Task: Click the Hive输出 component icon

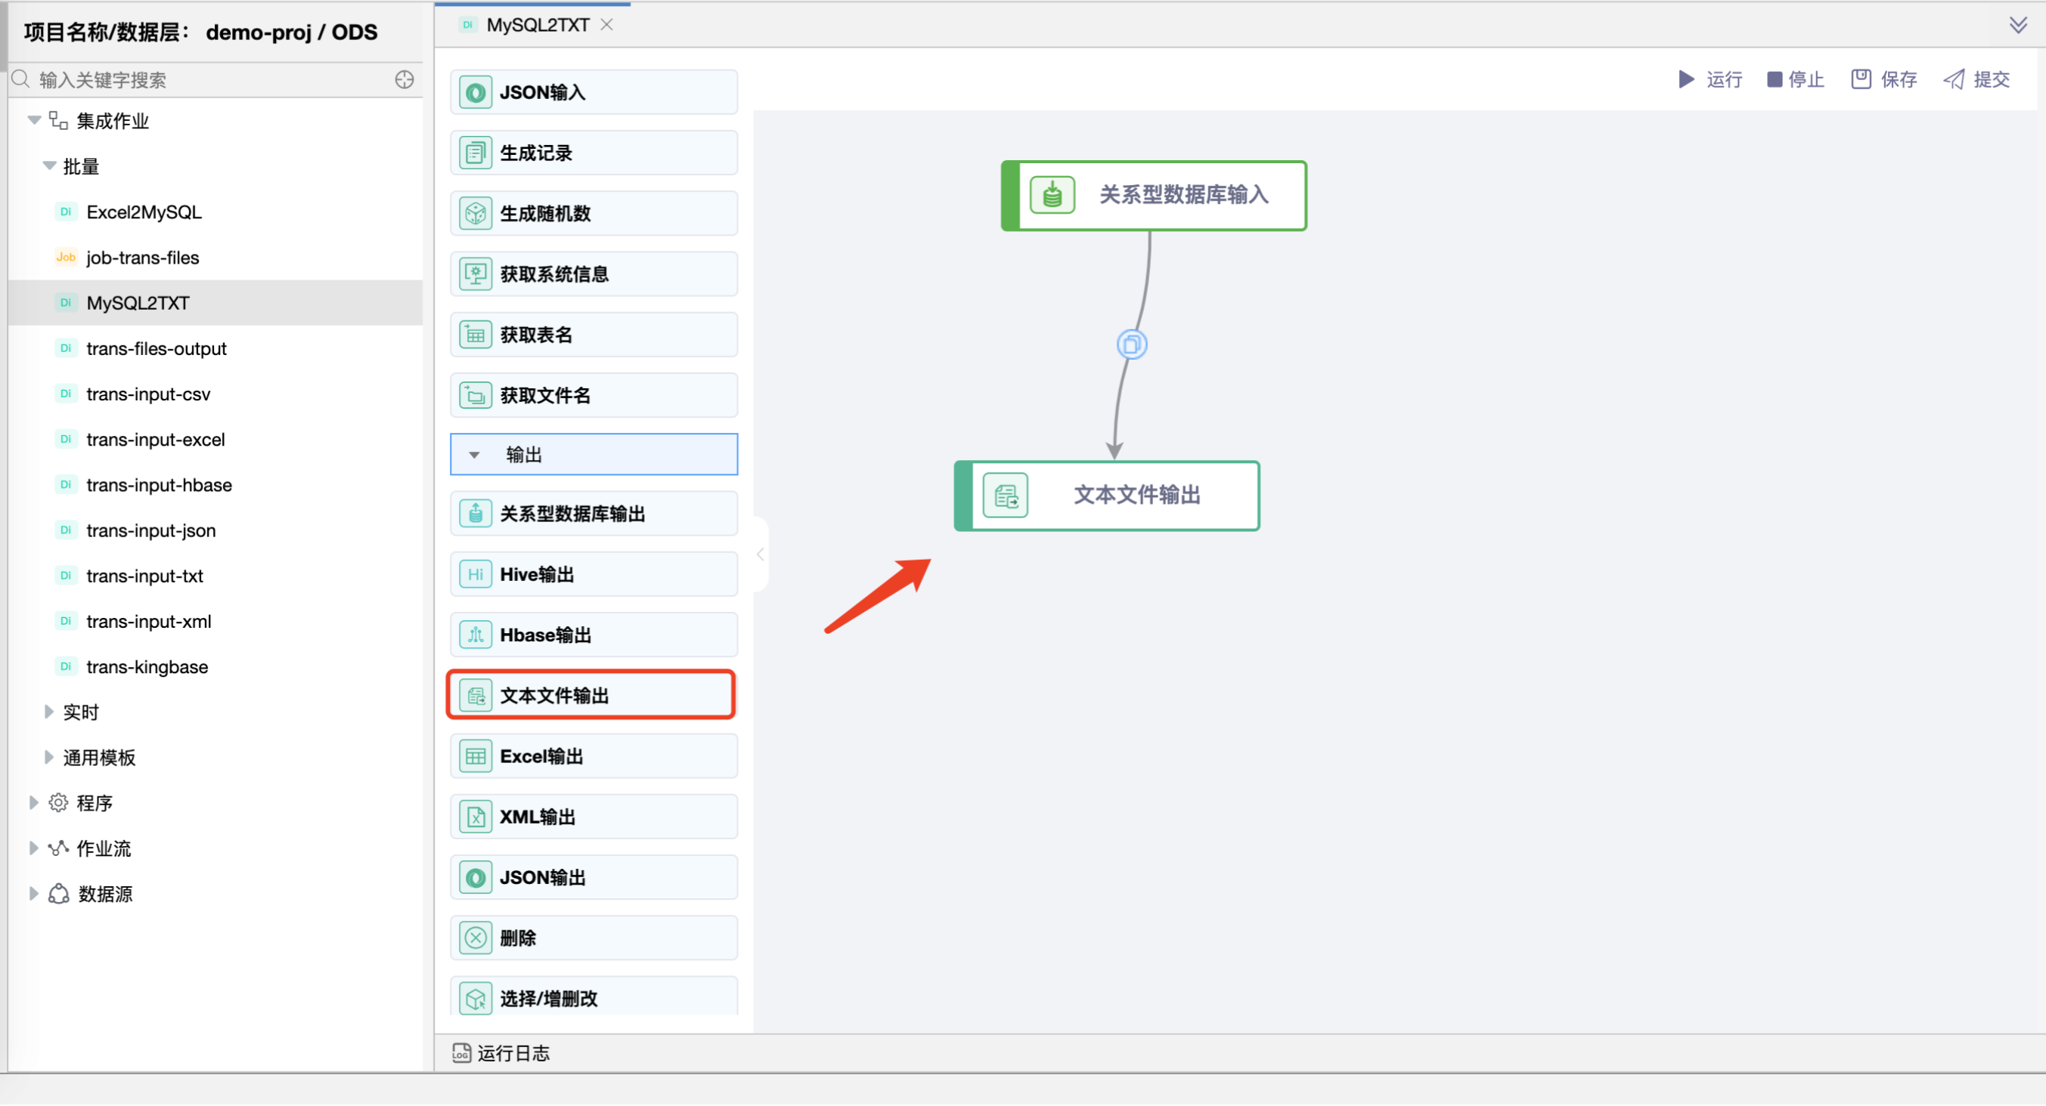Action: coord(476,573)
